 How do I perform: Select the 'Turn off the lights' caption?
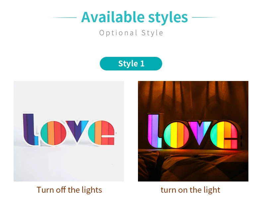tap(69, 190)
